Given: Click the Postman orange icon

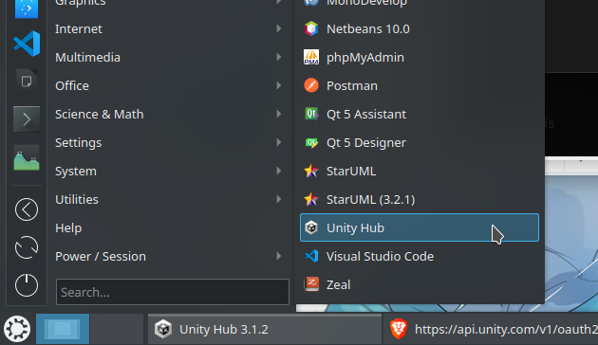Looking at the screenshot, I should (311, 85).
